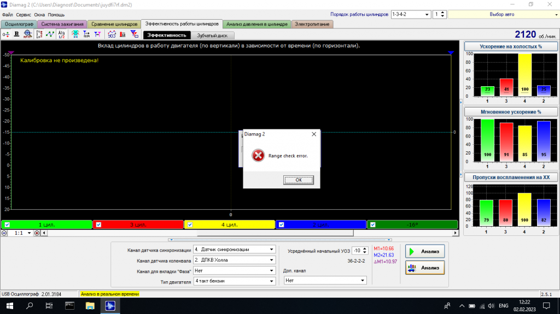
Task: Open the Окна menu
Action: coord(39,15)
